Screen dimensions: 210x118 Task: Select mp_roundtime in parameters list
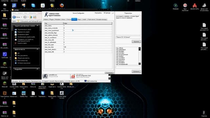coord(120,58)
